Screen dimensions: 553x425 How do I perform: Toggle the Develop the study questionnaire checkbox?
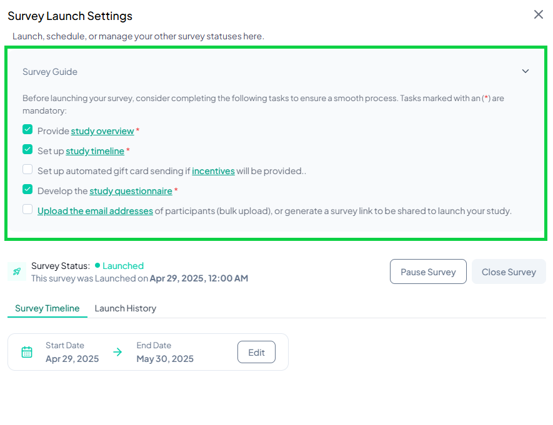click(27, 190)
